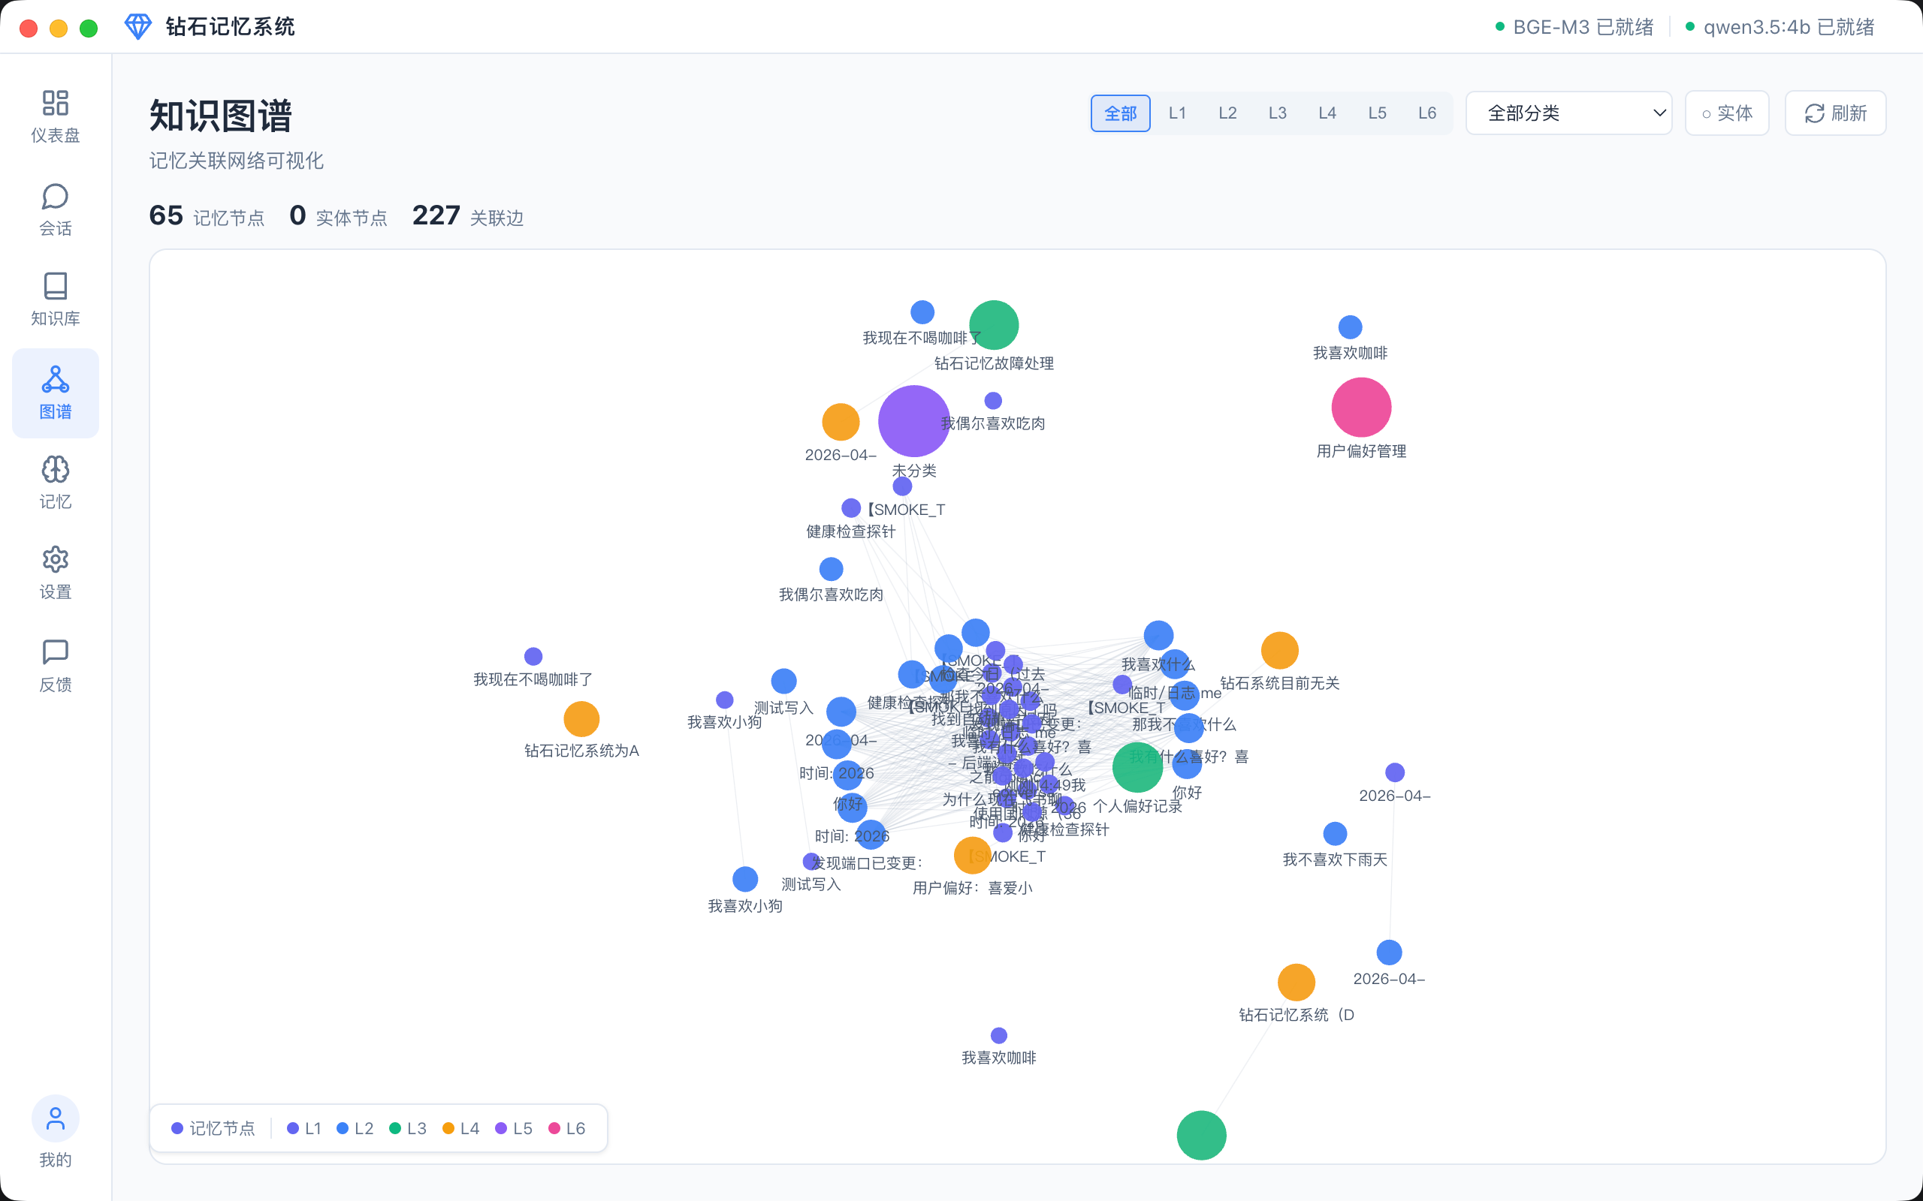The image size is (1923, 1201).
Task: Open the 仪表盘 dashboard icon
Action: [x=55, y=104]
